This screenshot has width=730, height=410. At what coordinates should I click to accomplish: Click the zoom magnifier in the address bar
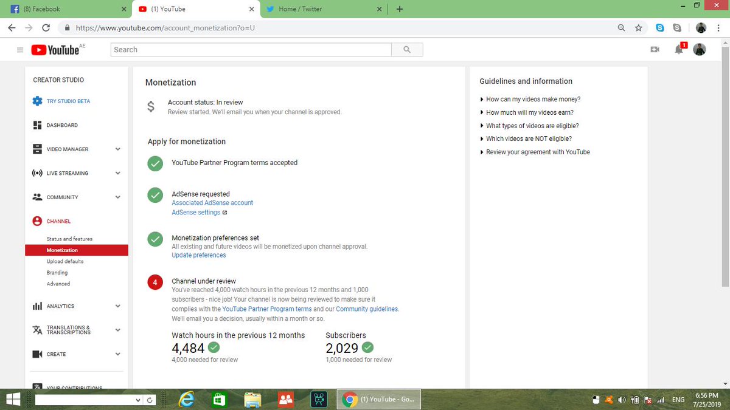coord(621,28)
